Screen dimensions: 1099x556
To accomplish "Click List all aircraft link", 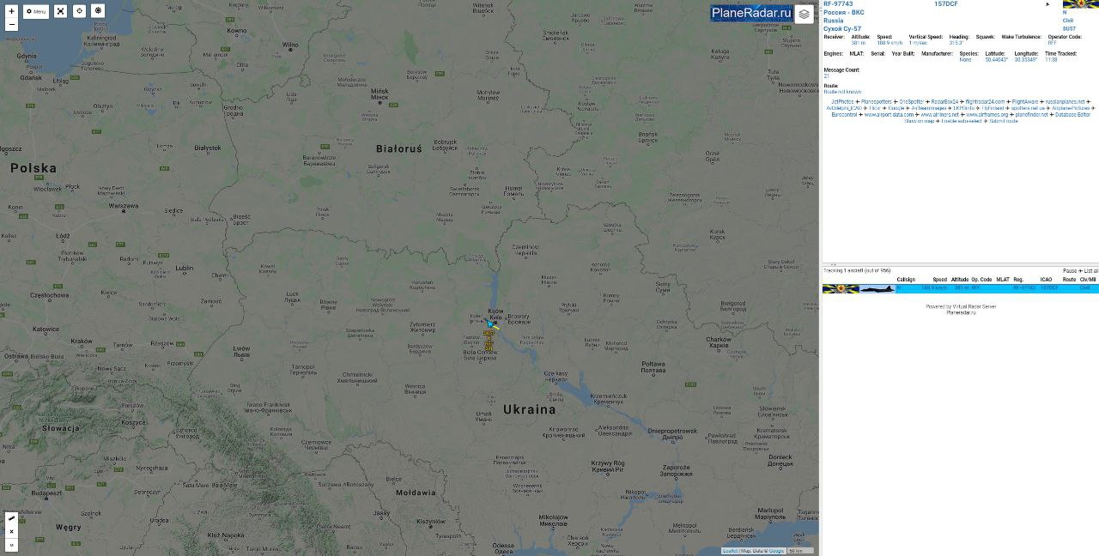I will click(x=1090, y=271).
